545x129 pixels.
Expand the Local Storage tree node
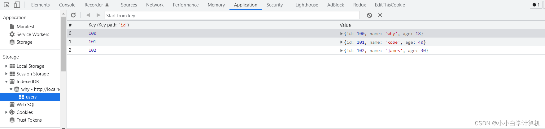coord(6,66)
